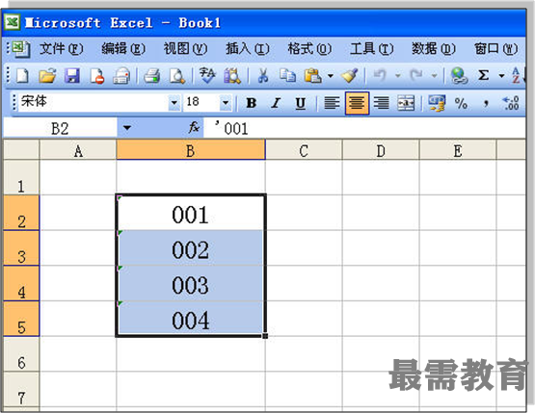This screenshot has width=535, height=413.
Task: Toggle align right
Action: [x=382, y=103]
